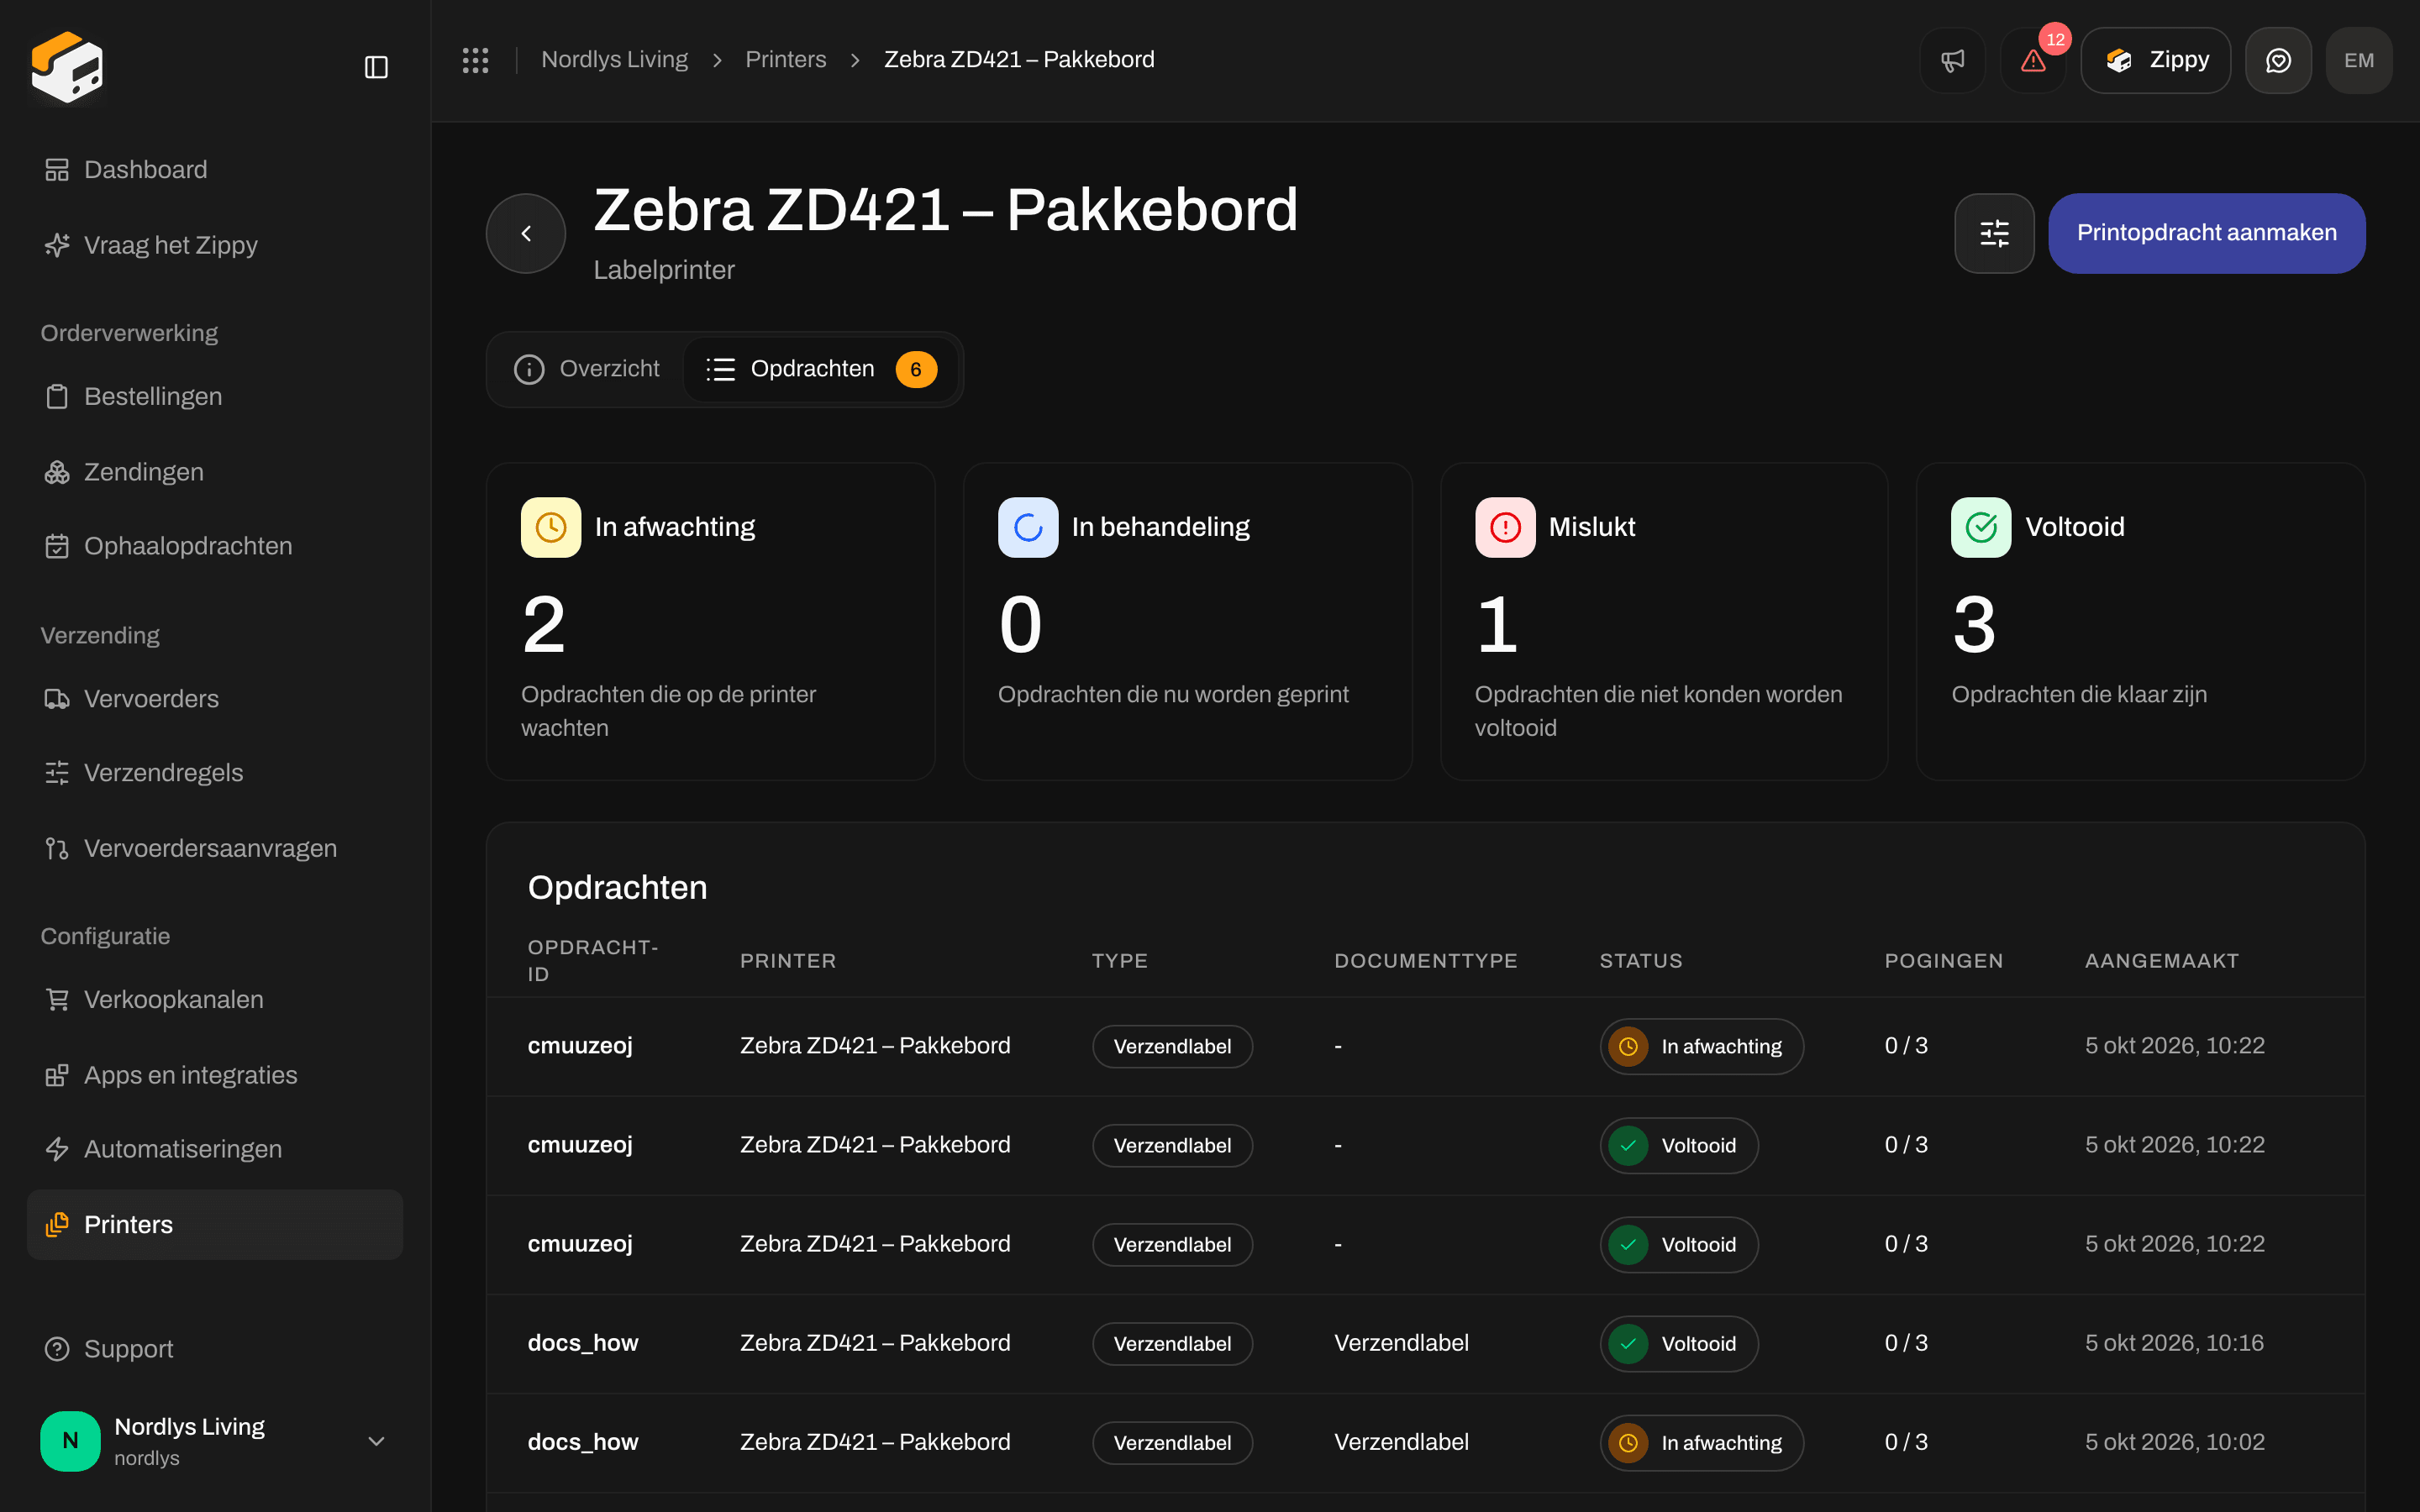Click the Nordlys Living N avatar
The height and width of the screenshot is (1512, 2420).
[x=70, y=1440]
